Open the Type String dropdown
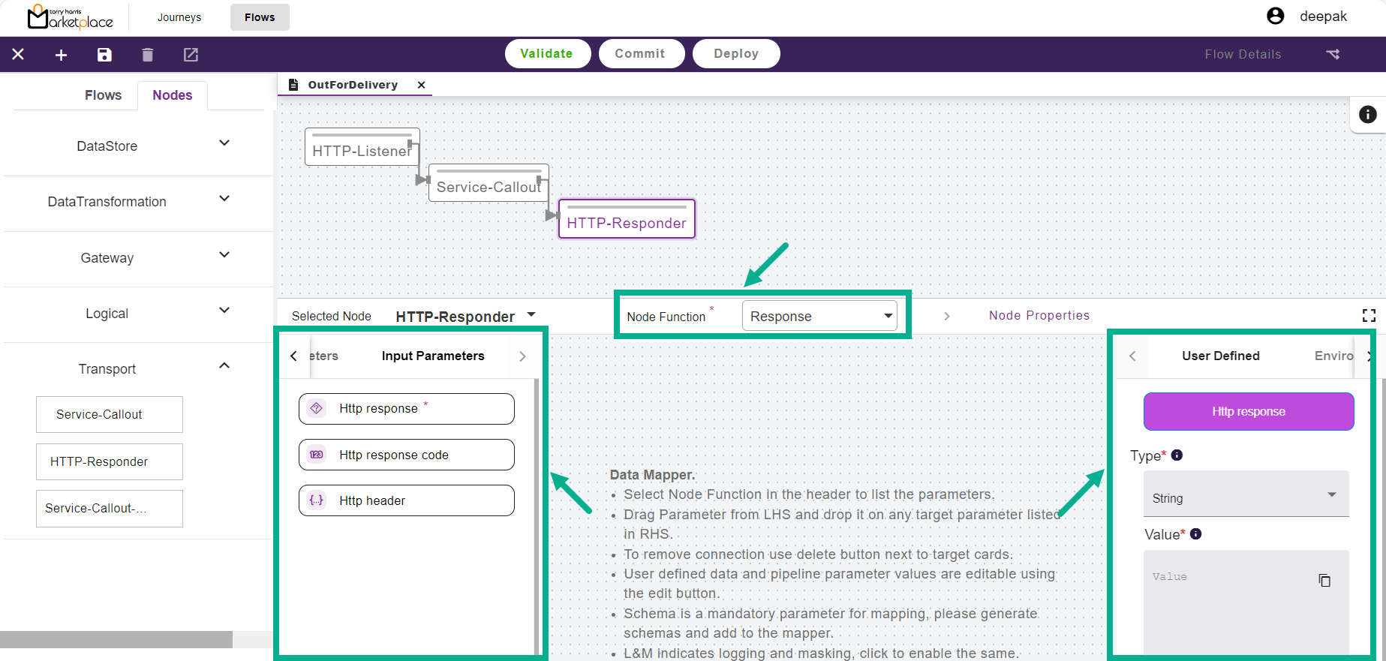 point(1246,495)
